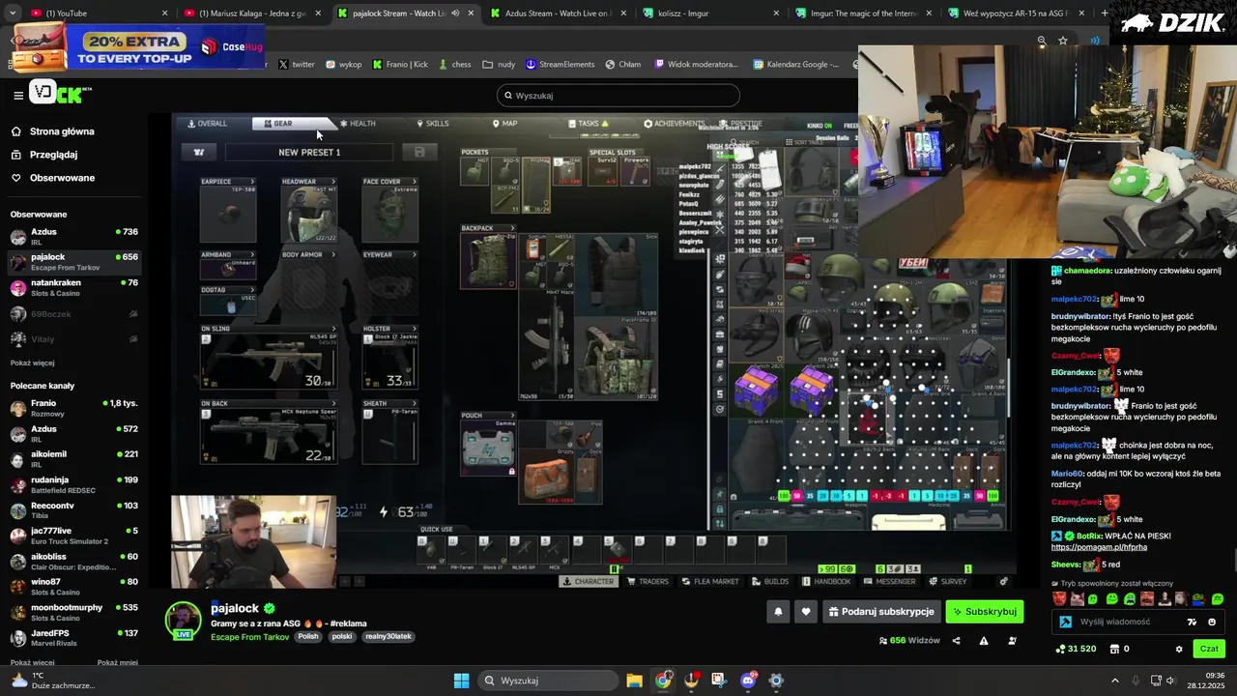Open the twitter bookmark
This screenshot has height=696, width=1237.
pos(297,64)
